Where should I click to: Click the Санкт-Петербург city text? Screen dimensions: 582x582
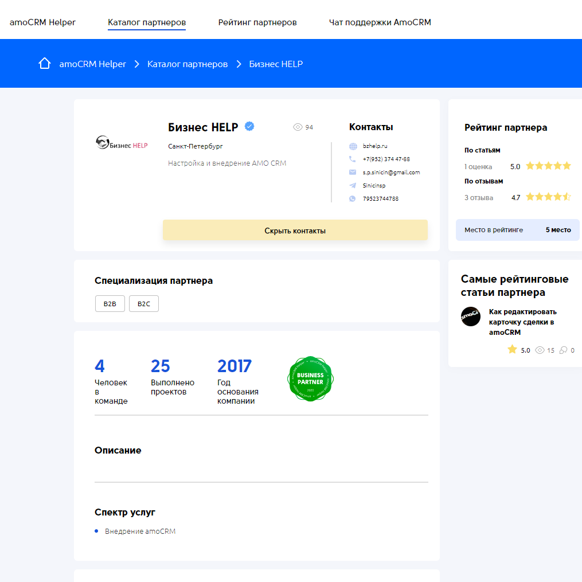pyautogui.click(x=195, y=146)
